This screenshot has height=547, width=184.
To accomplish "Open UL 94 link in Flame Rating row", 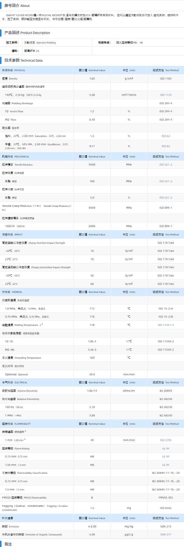I will (166, 448).
